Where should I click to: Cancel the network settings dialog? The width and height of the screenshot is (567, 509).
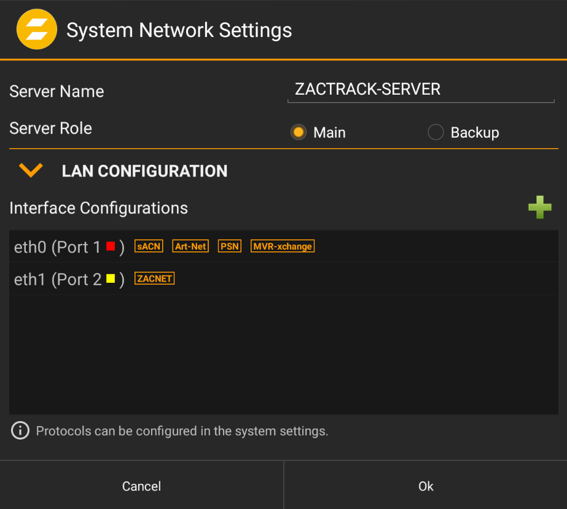(141, 485)
